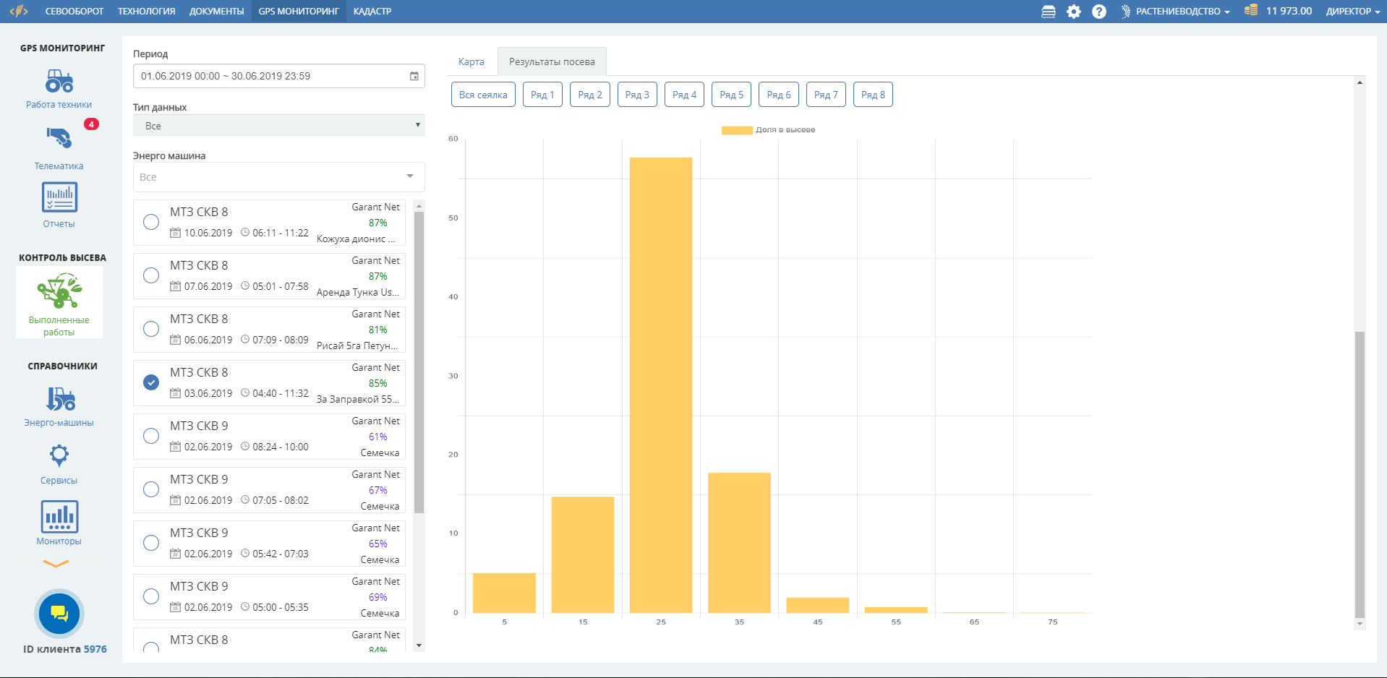Show results for Ряд 4
The height and width of the screenshot is (678, 1387).
(684, 95)
